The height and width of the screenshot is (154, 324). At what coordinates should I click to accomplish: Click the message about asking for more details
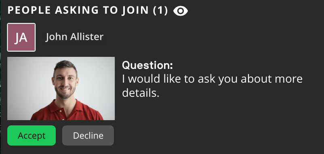point(212,86)
